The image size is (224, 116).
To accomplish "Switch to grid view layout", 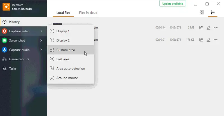I will point(202,13).
